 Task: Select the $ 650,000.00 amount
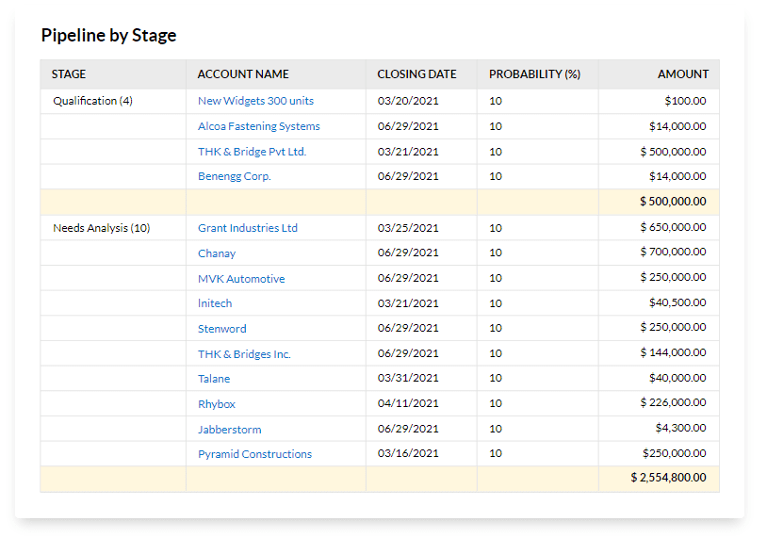pos(673,227)
